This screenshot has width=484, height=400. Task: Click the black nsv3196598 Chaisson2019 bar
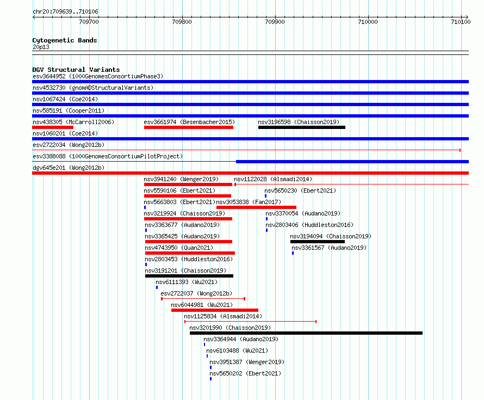pos(302,127)
